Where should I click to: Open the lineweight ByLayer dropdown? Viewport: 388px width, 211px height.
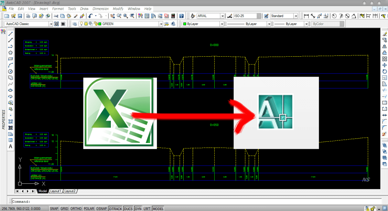pos(291,24)
